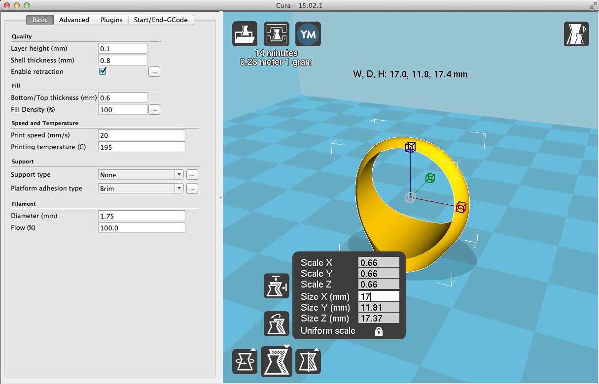Click the Flow percentage input field
Image resolution: width=599 pixels, height=384 pixels.
click(x=141, y=227)
